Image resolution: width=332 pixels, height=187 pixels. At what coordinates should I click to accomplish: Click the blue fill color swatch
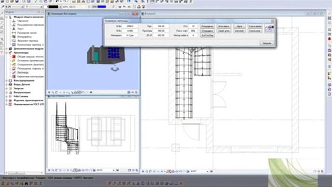coord(102,7)
